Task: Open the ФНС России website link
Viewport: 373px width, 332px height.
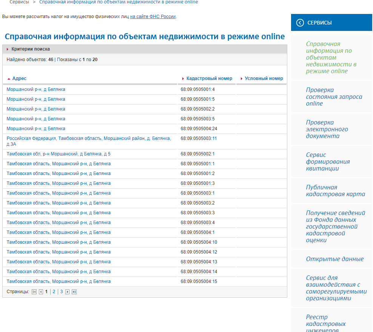Action: pos(153,17)
